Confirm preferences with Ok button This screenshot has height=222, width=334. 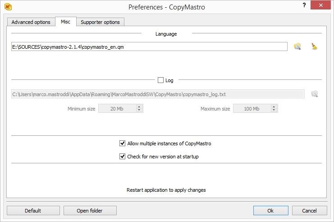[271, 210]
